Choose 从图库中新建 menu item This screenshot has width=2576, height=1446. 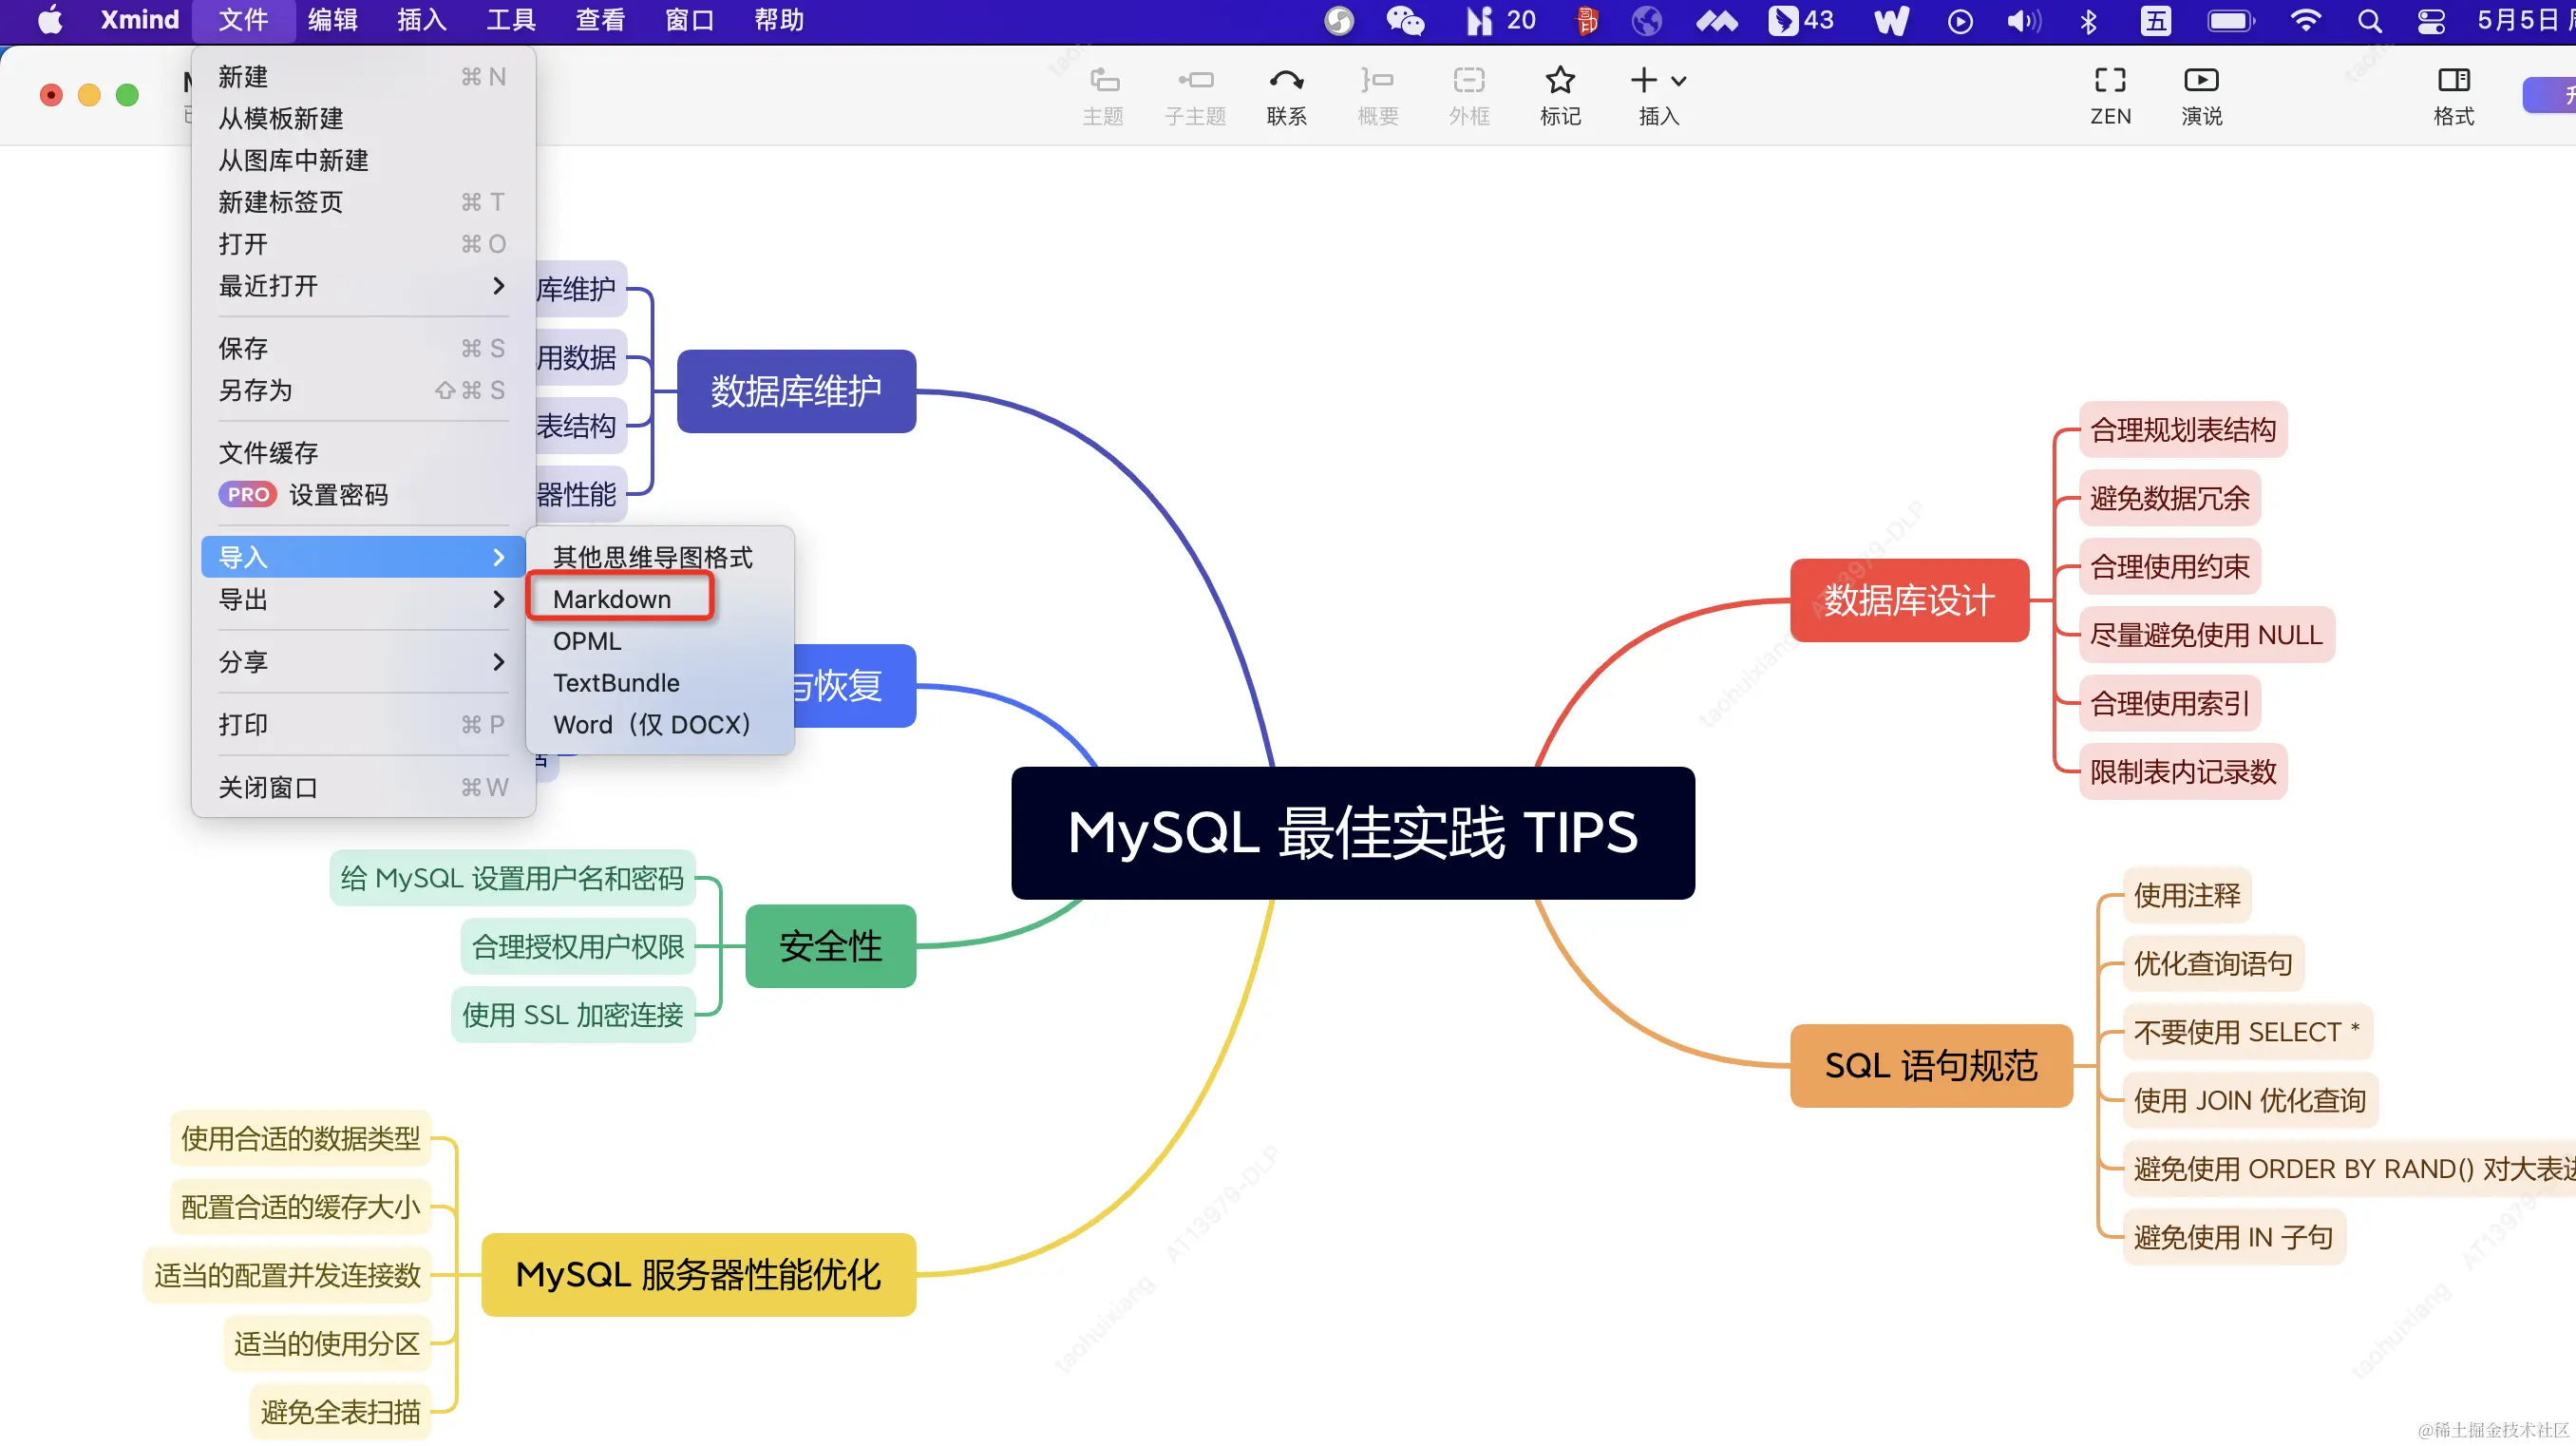tap(363, 161)
